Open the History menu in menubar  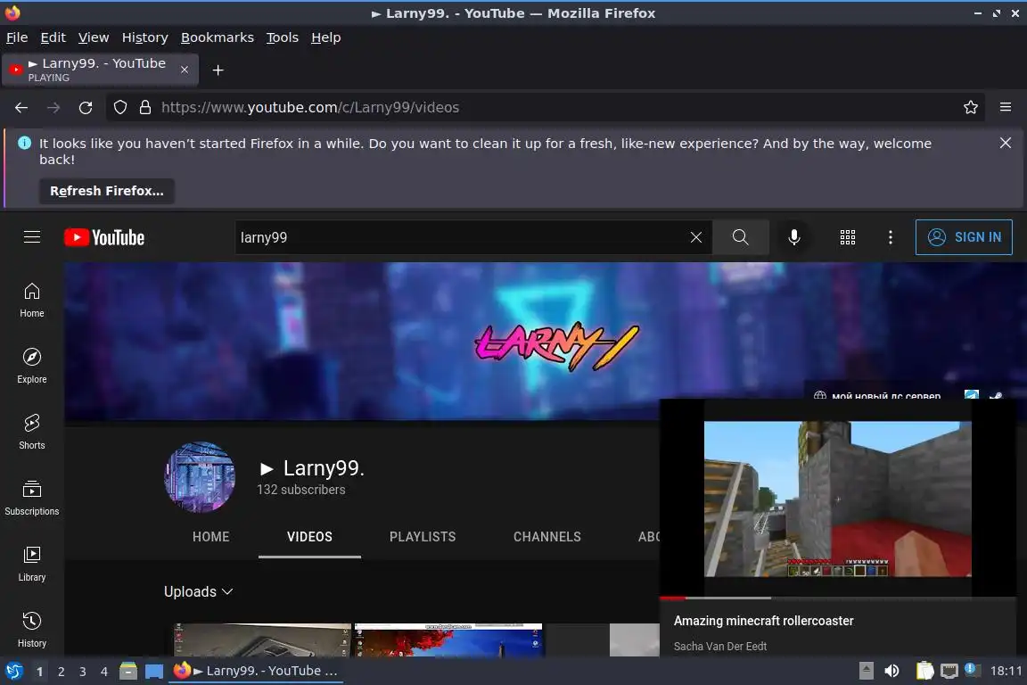click(x=144, y=37)
